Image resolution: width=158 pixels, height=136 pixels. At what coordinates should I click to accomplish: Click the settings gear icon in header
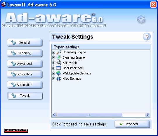coord(141,19)
